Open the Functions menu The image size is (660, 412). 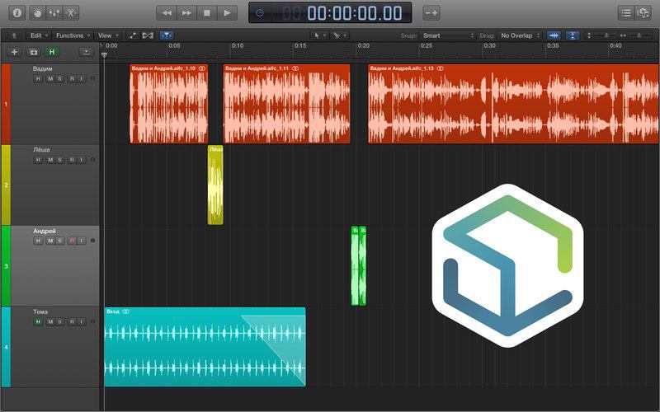pyautogui.click(x=73, y=35)
